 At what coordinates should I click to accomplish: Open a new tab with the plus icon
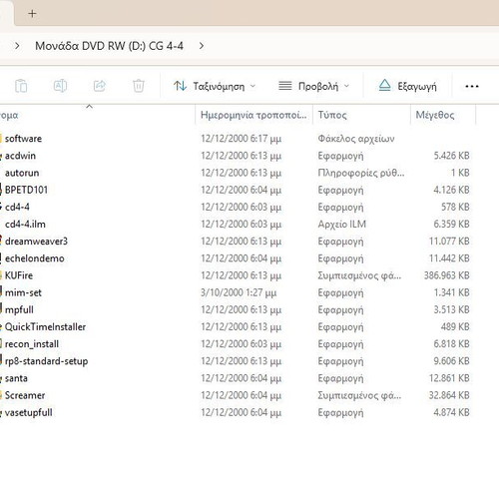tap(32, 14)
